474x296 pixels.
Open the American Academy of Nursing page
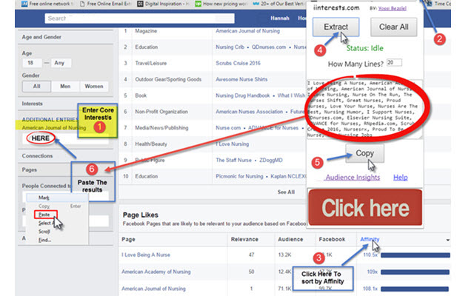tap(156, 272)
